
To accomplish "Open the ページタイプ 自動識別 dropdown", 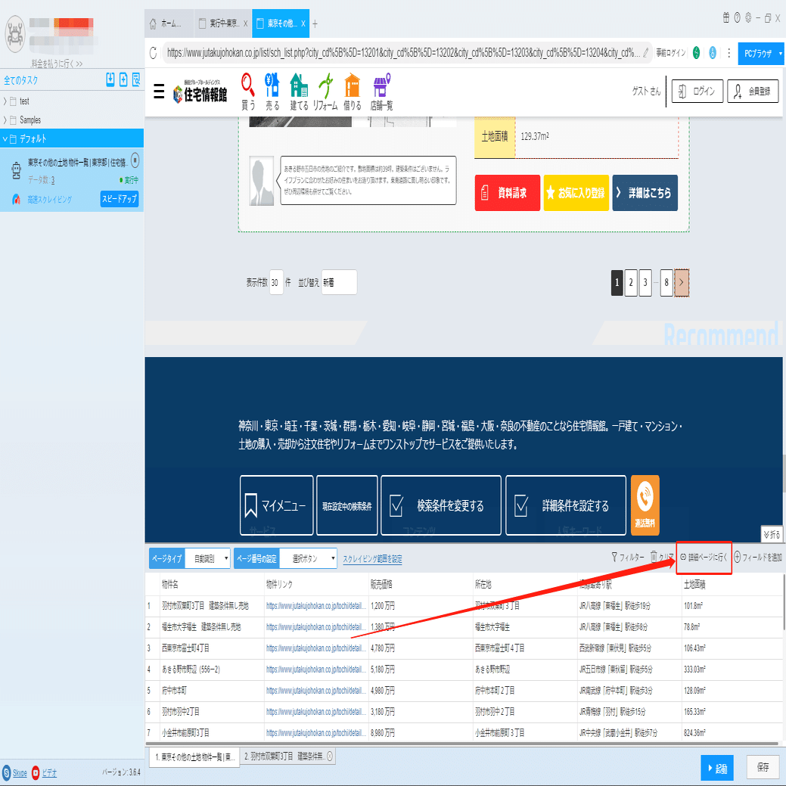I will [207, 558].
